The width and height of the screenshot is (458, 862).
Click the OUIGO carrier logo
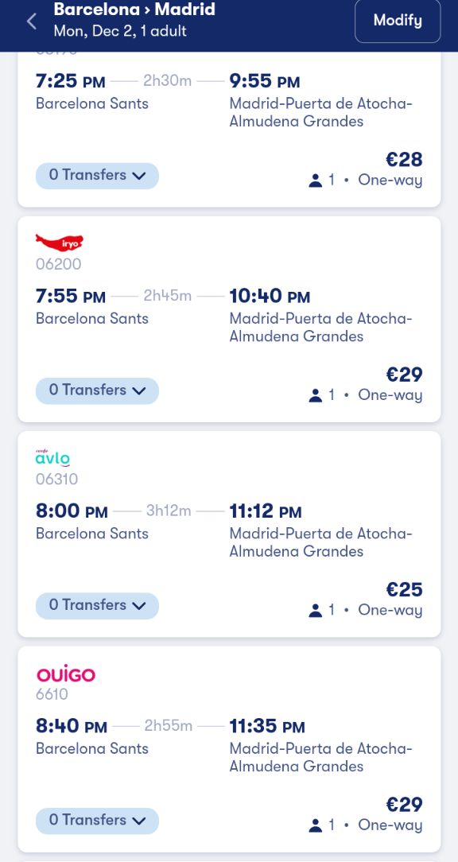click(66, 674)
